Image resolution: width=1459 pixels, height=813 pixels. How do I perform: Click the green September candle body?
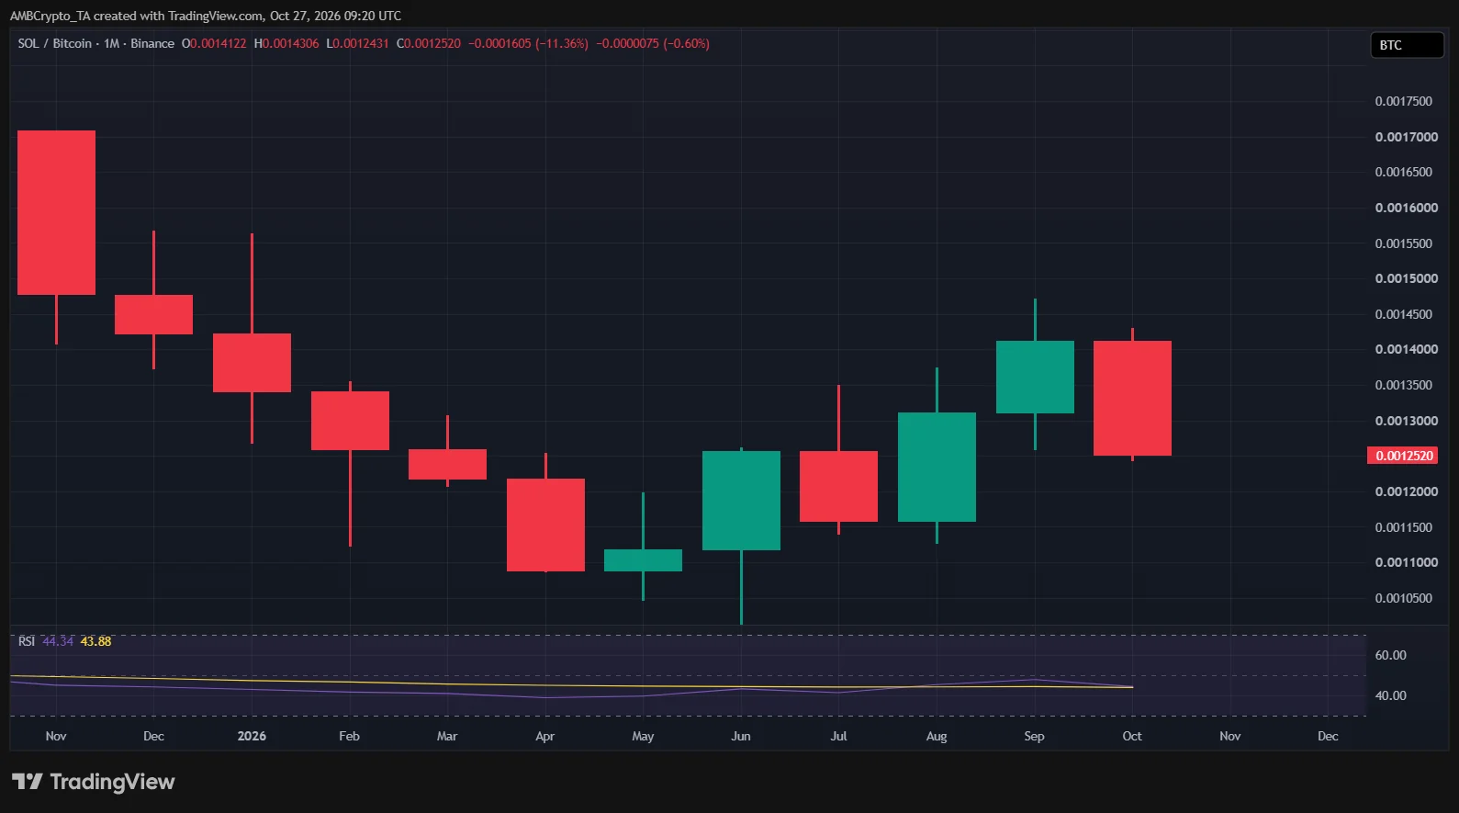pos(1035,377)
